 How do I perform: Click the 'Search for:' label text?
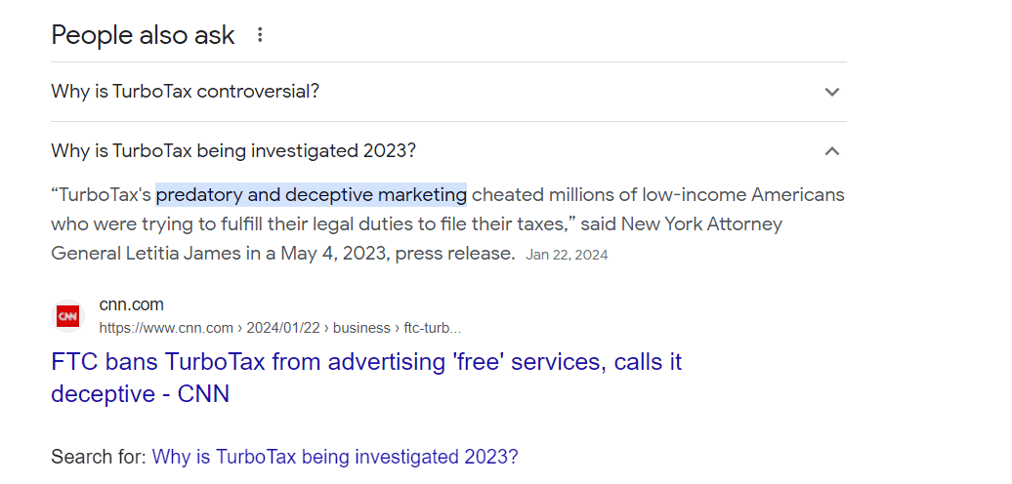coord(99,457)
